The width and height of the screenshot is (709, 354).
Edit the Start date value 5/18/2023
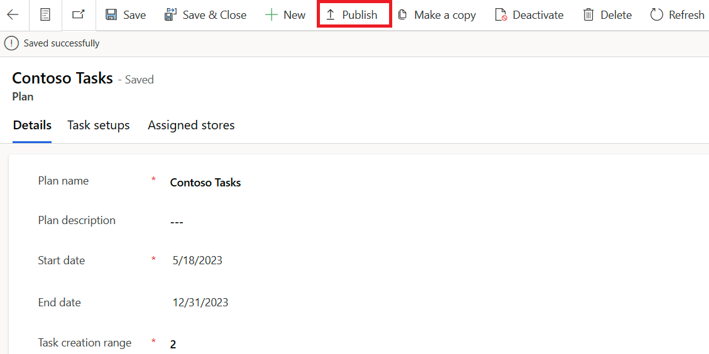point(197,261)
